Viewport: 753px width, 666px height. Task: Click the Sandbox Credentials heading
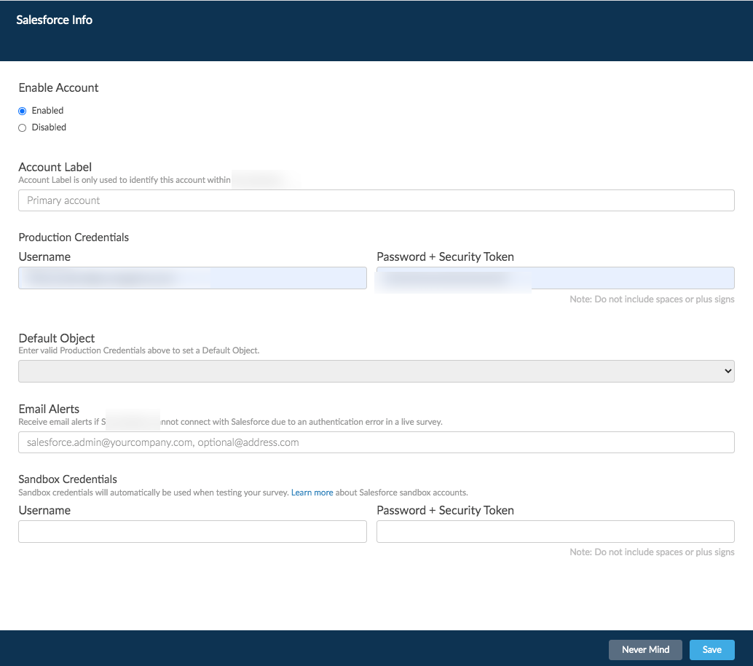pyautogui.click(x=68, y=479)
